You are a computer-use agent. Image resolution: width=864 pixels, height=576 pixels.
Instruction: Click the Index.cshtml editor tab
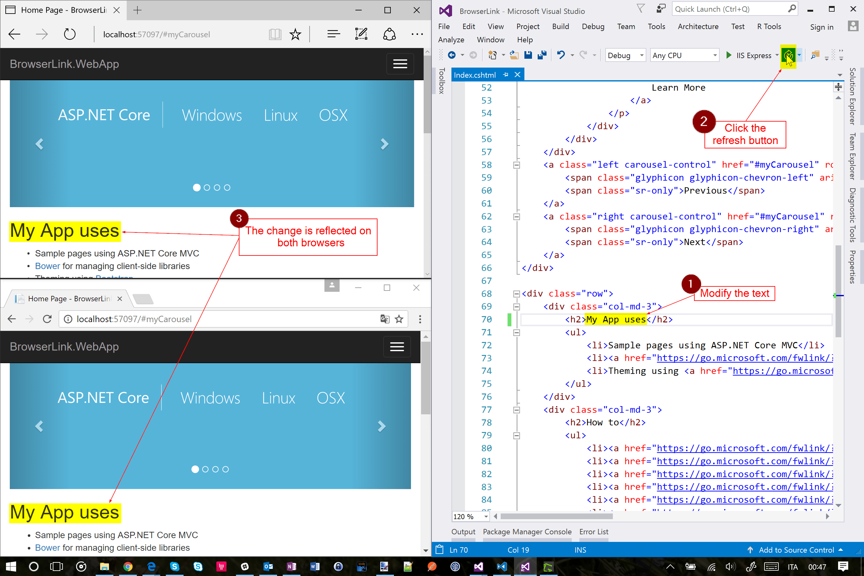click(x=476, y=75)
